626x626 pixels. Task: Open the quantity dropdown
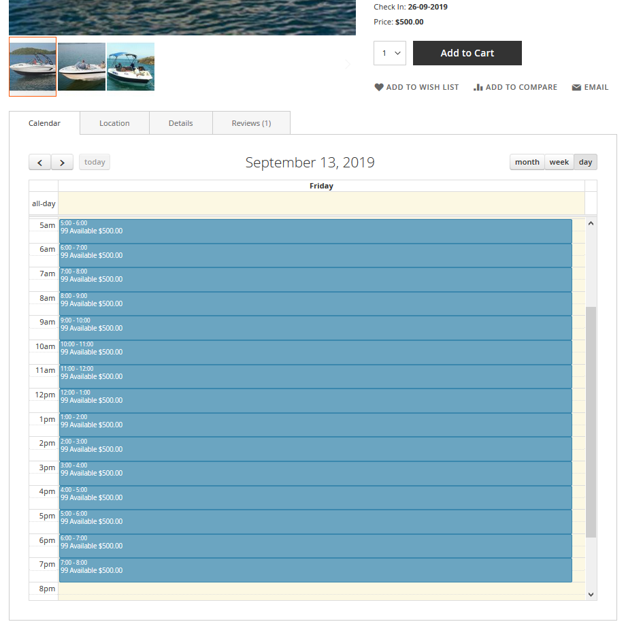point(390,53)
